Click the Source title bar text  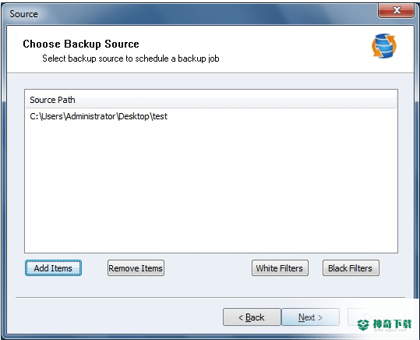[23, 14]
